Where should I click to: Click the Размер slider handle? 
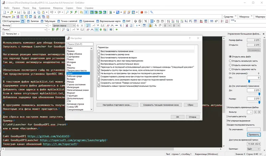(x=259, y=102)
